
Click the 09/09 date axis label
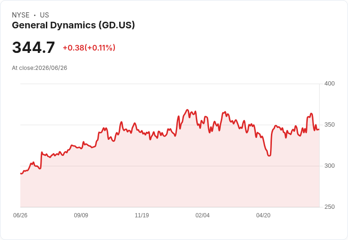click(x=81, y=215)
